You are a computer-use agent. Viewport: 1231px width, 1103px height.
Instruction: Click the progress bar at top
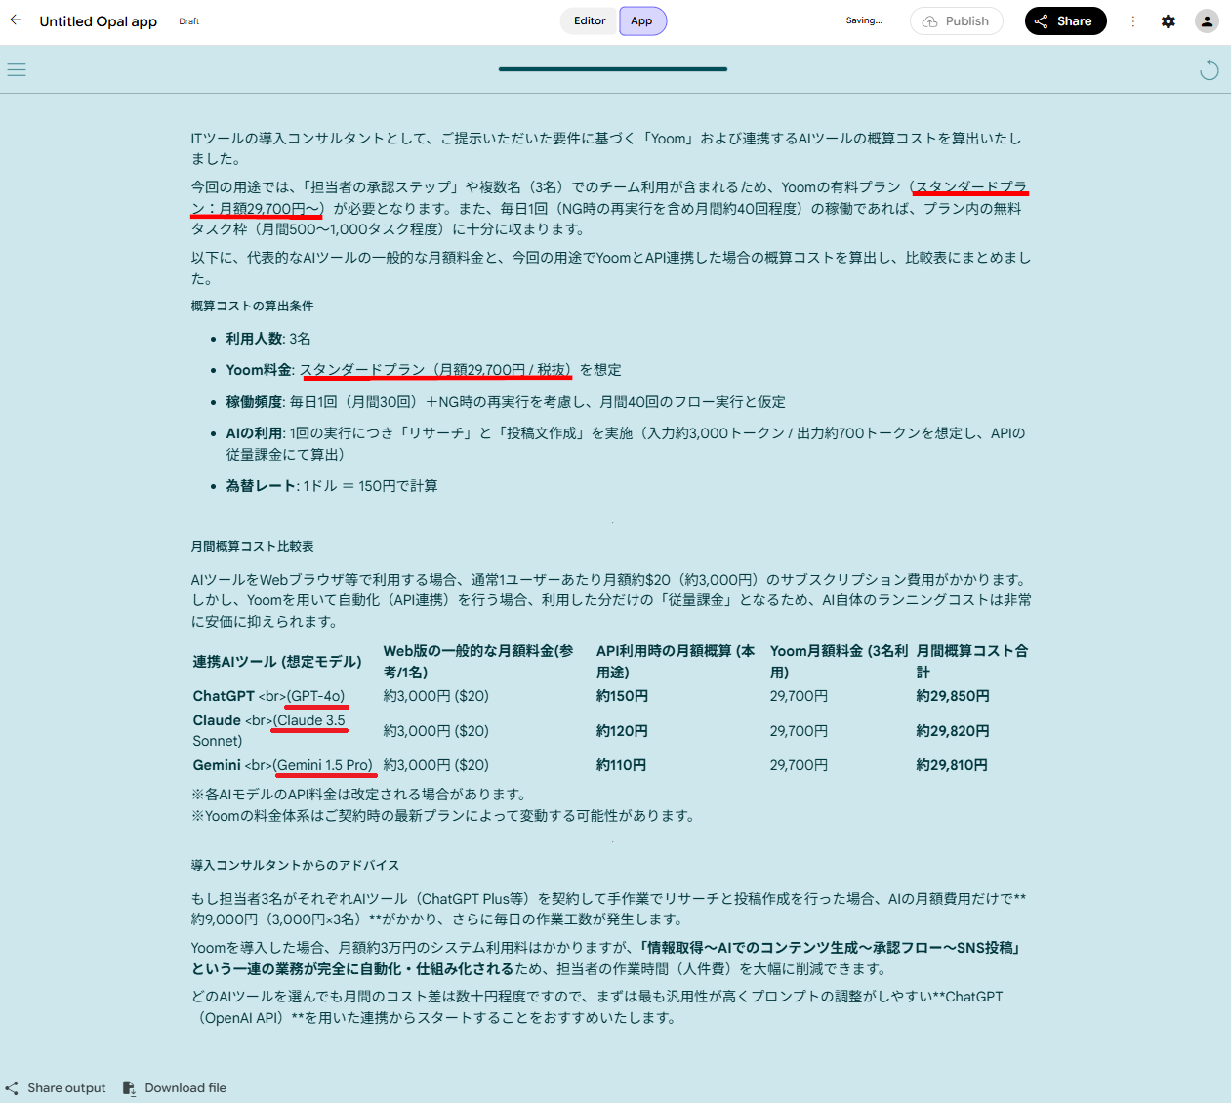coord(613,69)
